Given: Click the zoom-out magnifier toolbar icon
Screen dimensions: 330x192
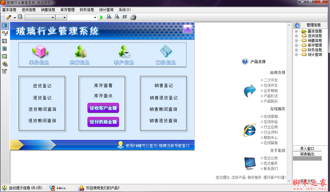Looking at the screenshot, I should click(117, 17).
